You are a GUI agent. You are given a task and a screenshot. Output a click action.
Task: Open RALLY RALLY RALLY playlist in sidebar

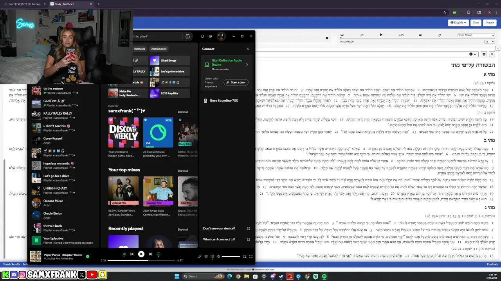pos(63,116)
